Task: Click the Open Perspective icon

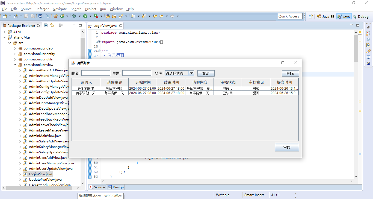Action: point(310,16)
